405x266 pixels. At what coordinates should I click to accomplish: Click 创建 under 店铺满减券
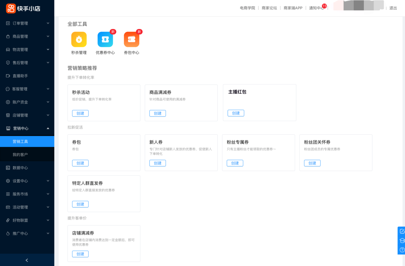coord(80,254)
